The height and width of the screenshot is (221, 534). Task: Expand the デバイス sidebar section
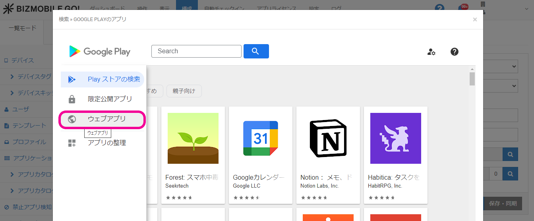click(22, 60)
